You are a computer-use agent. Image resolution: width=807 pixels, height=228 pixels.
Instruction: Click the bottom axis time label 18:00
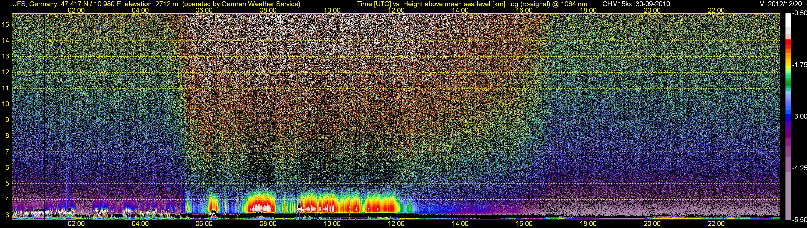(588, 224)
